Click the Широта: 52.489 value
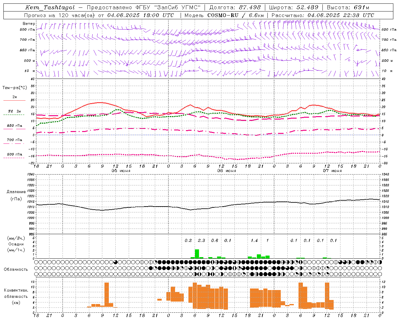398x318 pixels. click(294, 7)
